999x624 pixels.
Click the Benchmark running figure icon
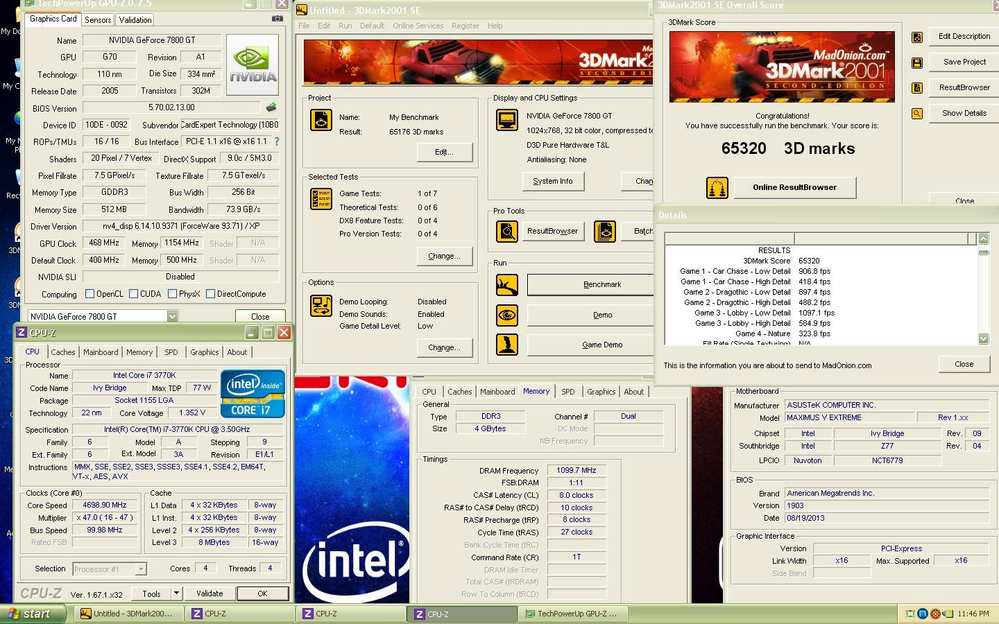[x=507, y=285]
